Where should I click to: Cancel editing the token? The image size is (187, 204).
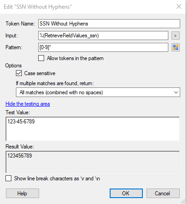coord(163,194)
